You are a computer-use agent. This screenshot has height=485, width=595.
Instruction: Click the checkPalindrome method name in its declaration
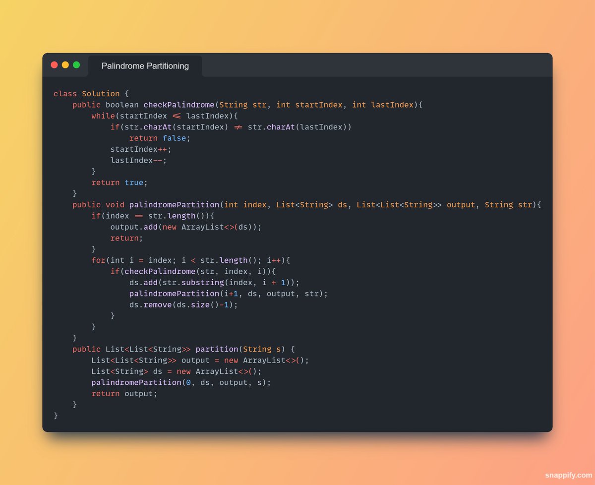(x=178, y=105)
